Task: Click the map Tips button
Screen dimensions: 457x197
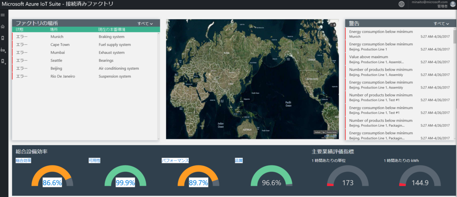Action: click(x=324, y=132)
